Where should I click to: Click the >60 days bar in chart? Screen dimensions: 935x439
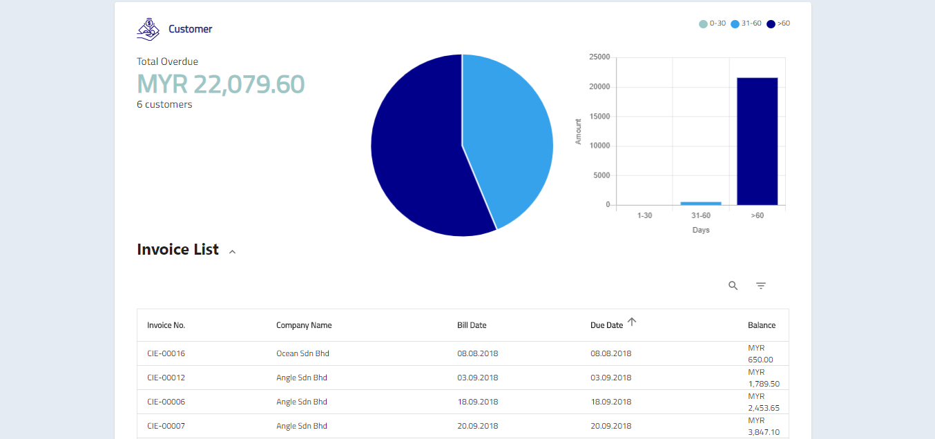(757, 142)
